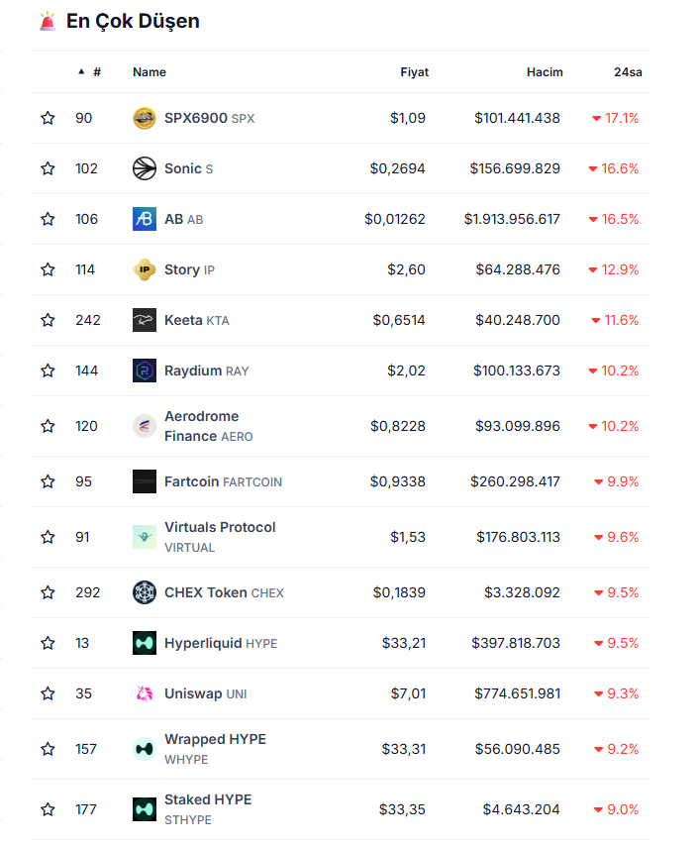700x848 pixels.
Task: Toggle favorite star for SPX6900
Action: tap(48, 118)
